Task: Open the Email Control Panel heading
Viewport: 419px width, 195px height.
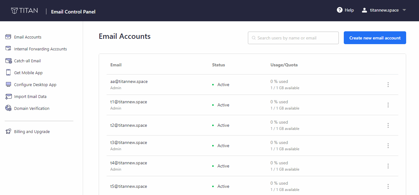Action: point(73,12)
